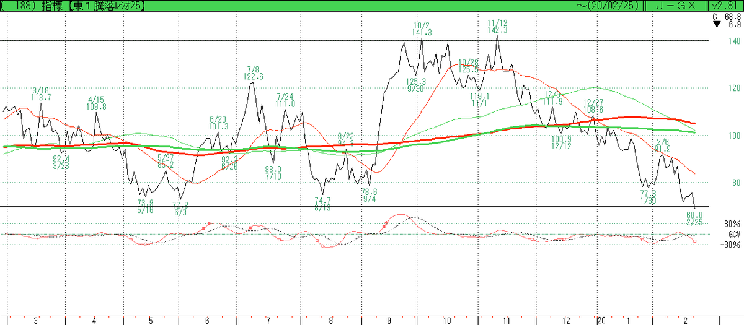Select the peak label '3/18 113.7'
Image resolution: width=744 pixels, height=325 pixels.
tap(42, 93)
